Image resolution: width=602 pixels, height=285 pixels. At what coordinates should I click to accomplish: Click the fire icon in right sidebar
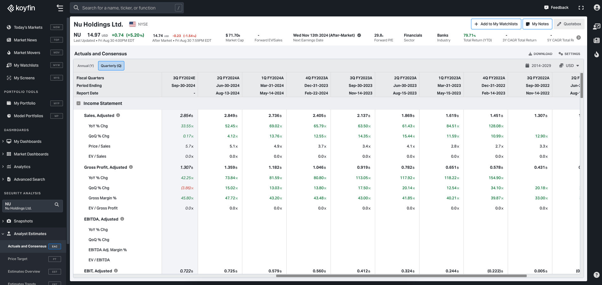[x=596, y=54]
